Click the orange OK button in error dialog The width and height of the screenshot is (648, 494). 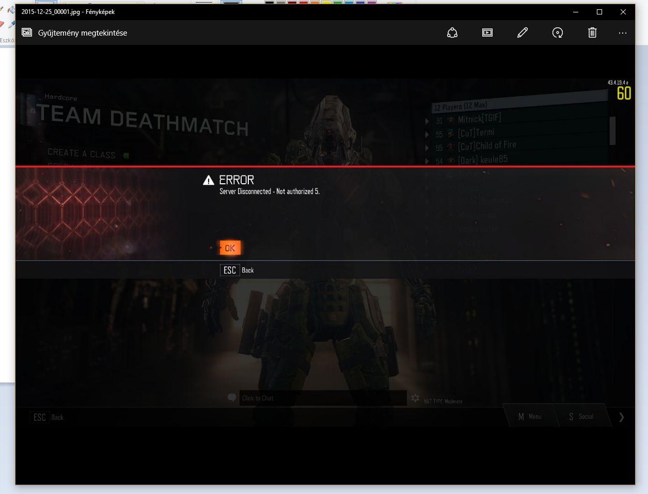230,248
